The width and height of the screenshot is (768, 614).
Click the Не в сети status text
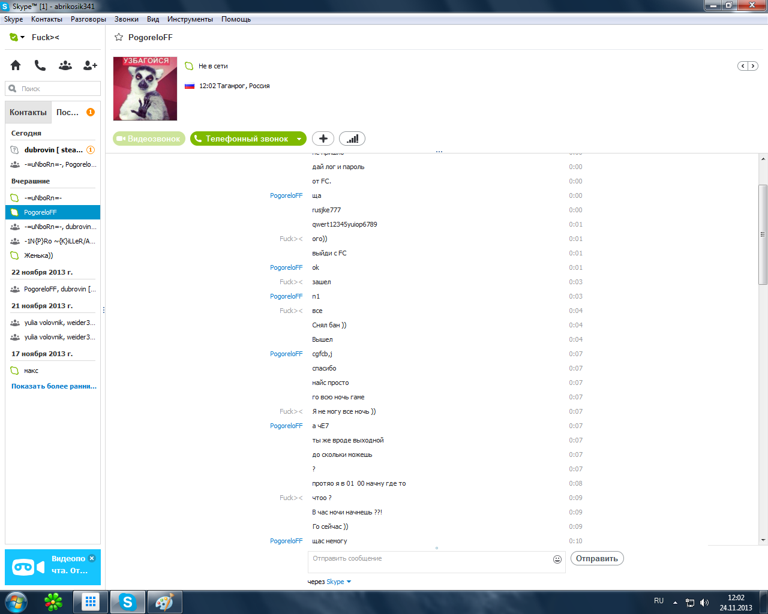(213, 66)
